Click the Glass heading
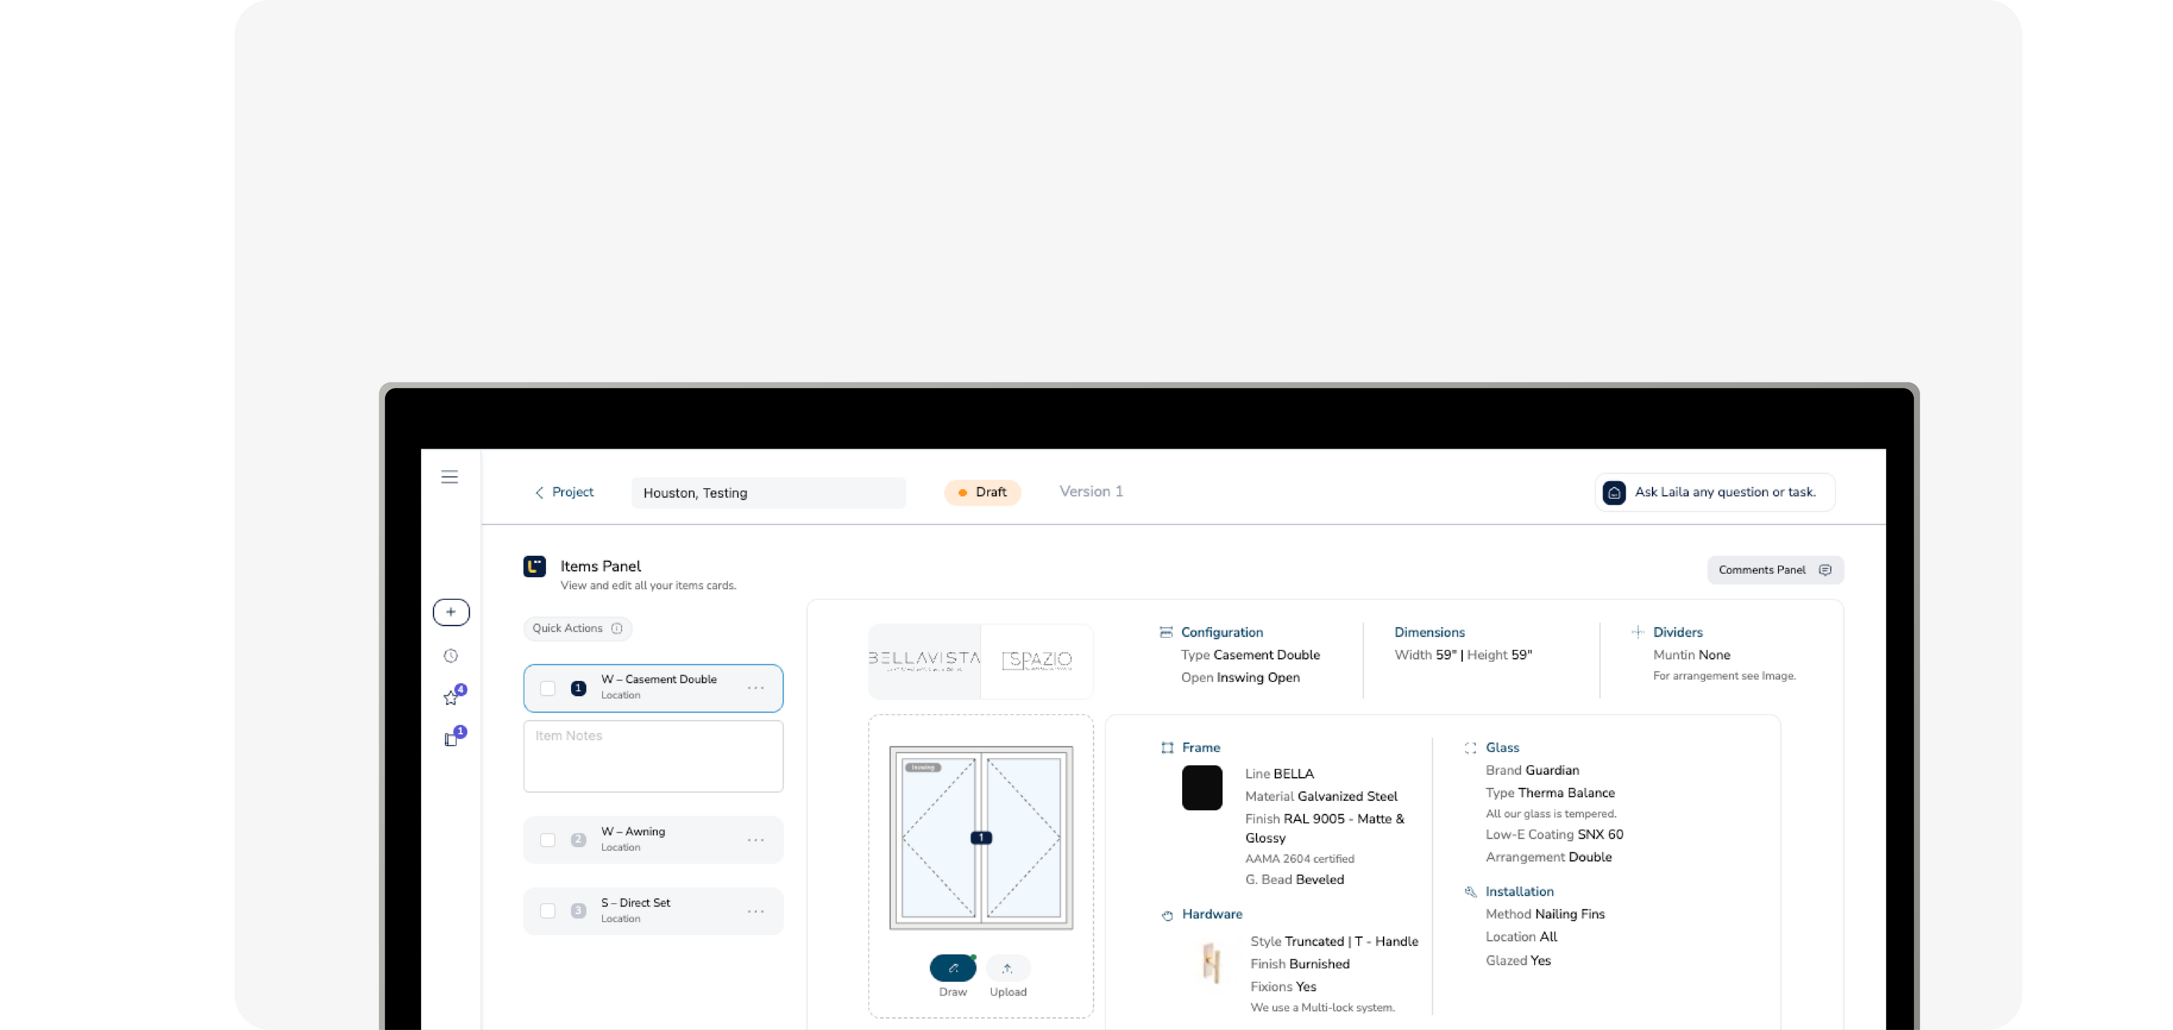This screenshot has width=2173, height=1030. click(1501, 748)
